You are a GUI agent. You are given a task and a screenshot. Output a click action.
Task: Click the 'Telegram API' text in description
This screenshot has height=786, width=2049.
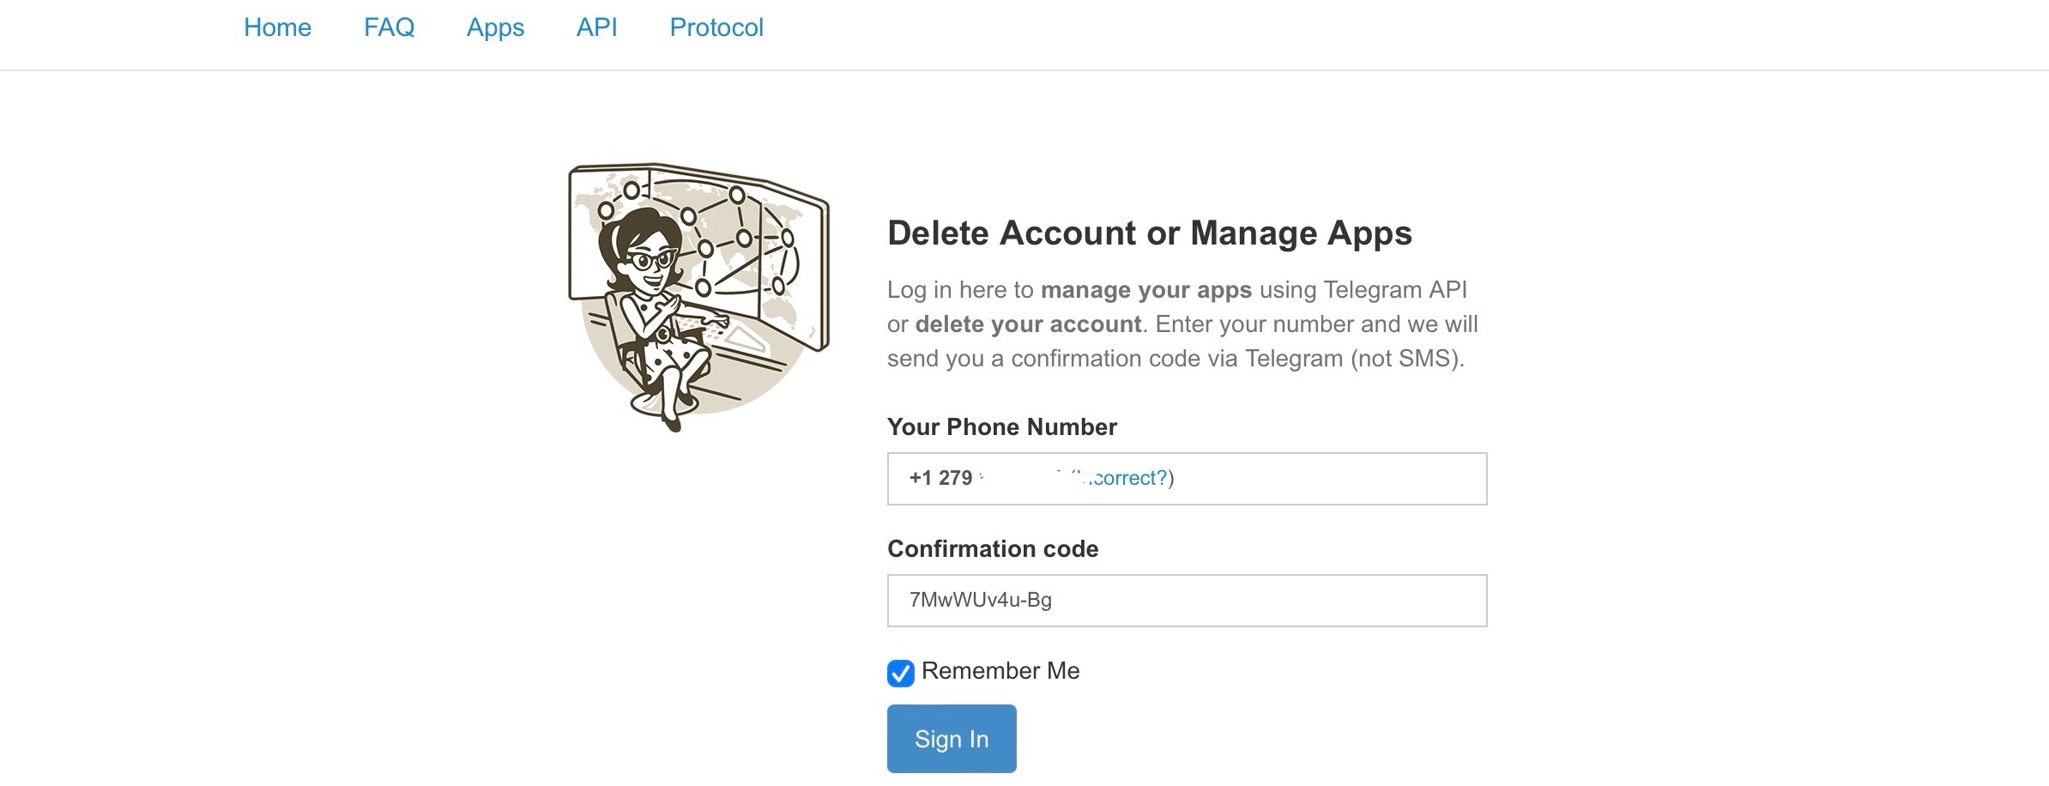(x=1395, y=290)
